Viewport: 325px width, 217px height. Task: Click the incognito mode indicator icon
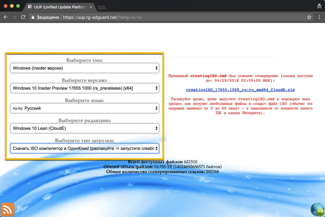click(x=319, y=6)
